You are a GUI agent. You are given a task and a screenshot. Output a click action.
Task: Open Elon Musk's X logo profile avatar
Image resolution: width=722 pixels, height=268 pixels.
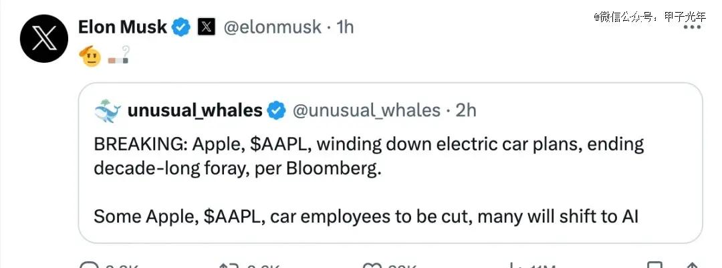44,38
